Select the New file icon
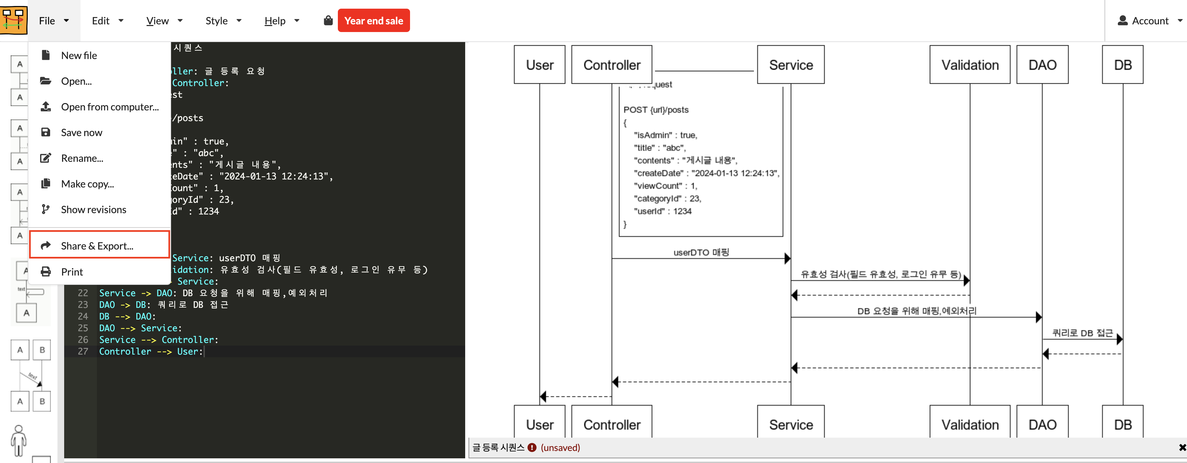Viewport: 1187px width, 463px height. pos(46,55)
